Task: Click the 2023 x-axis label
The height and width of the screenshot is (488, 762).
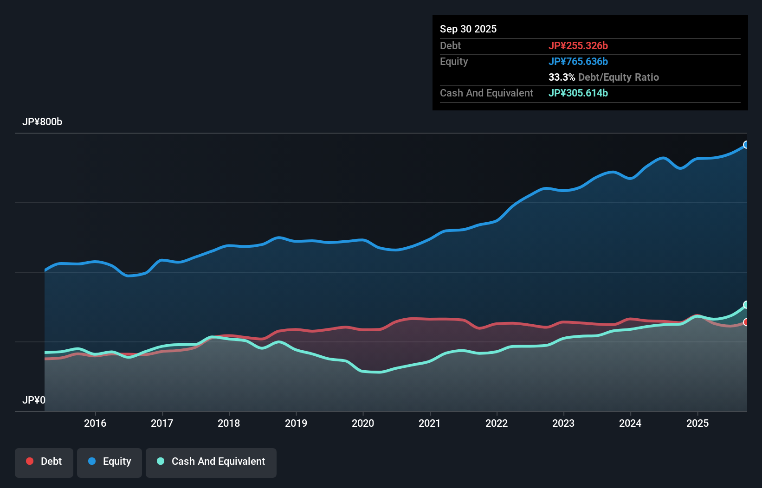Action: (x=563, y=423)
